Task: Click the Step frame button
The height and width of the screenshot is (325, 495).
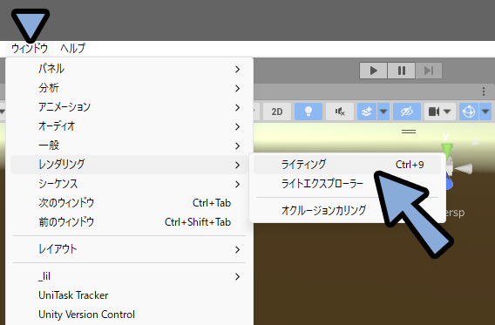Action: (429, 71)
